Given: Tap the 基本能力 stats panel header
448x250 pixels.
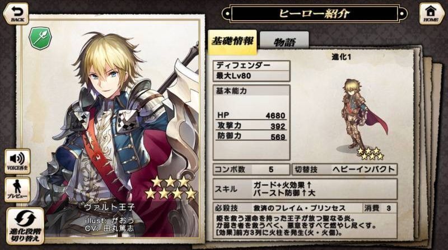Looking at the screenshot, I should pyautogui.click(x=251, y=91).
